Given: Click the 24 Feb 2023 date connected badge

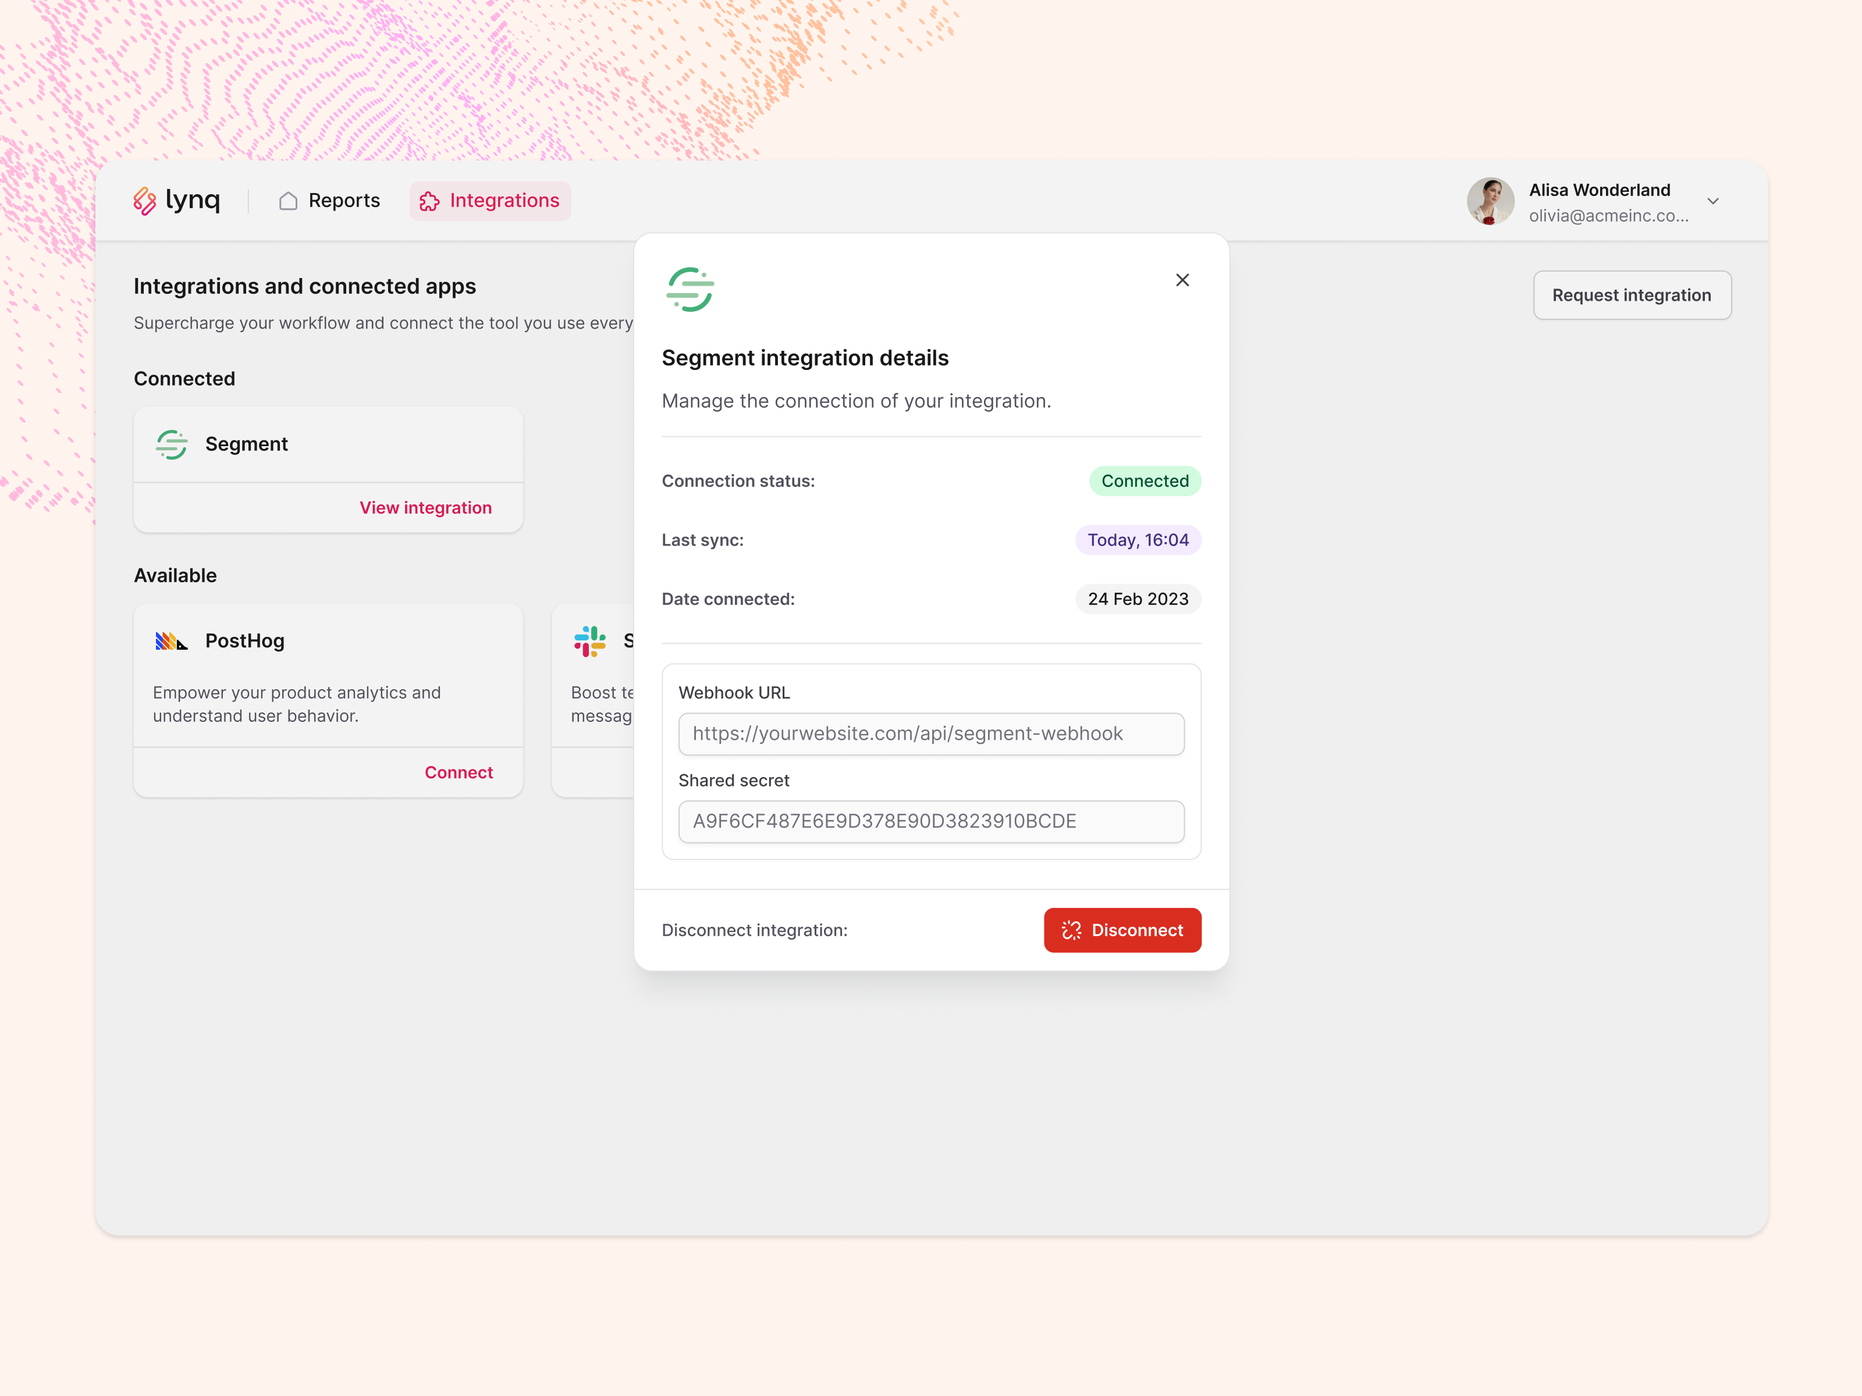Looking at the screenshot, I should (x=1138, y=599).
